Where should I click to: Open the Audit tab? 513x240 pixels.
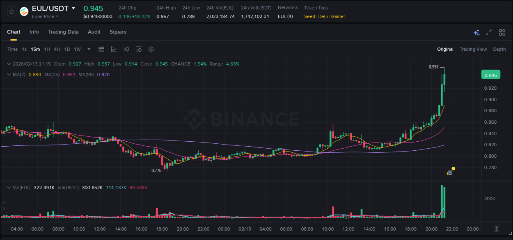94,32
